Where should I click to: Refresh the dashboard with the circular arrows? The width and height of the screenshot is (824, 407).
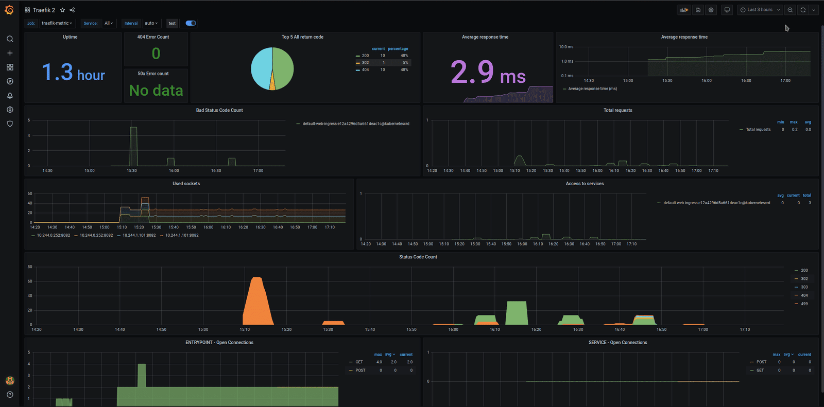click(803, 10)
